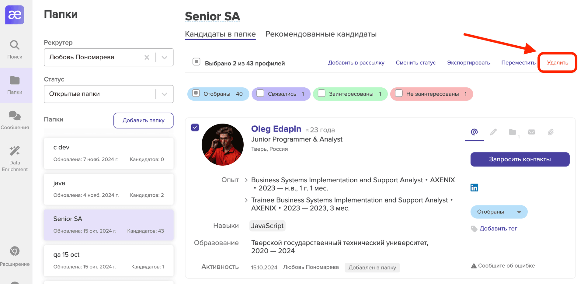The width and height of the screenshot is (584, 284).
Task: Open Search from the sidebar
Action: [15, 49]
